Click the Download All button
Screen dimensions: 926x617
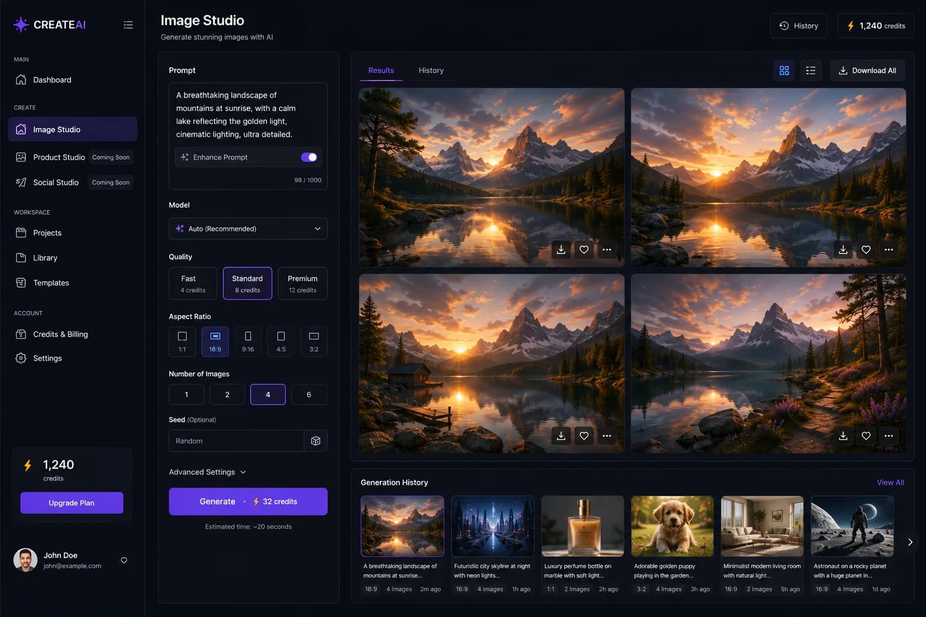point(867,70)
